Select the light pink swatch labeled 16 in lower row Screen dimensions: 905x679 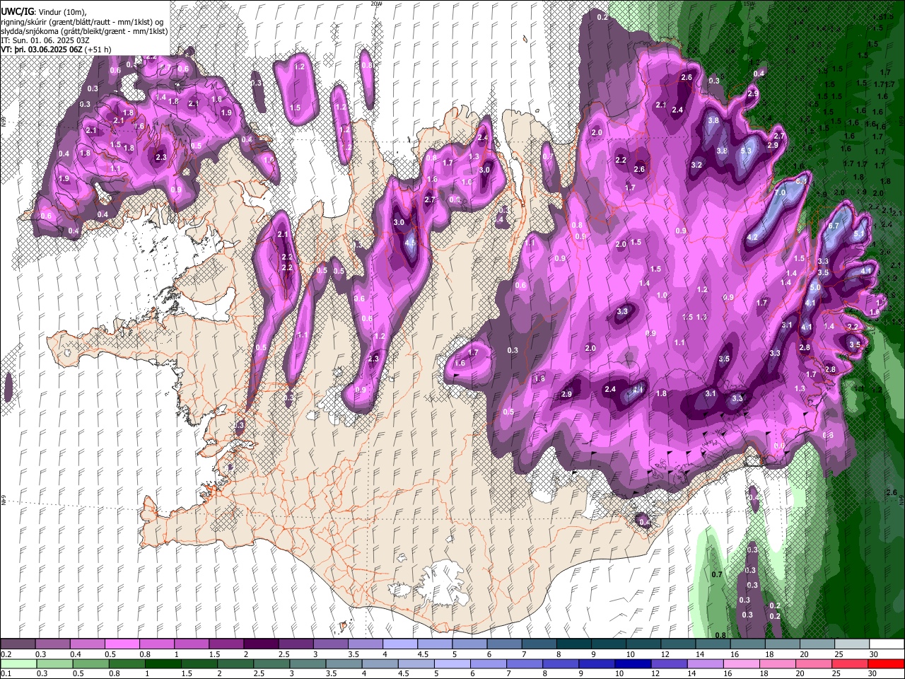(x=741, y=663)
